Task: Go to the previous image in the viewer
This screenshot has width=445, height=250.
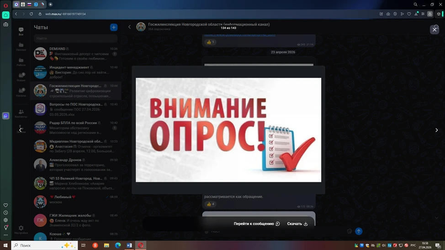Action: [x=20, y=130]
